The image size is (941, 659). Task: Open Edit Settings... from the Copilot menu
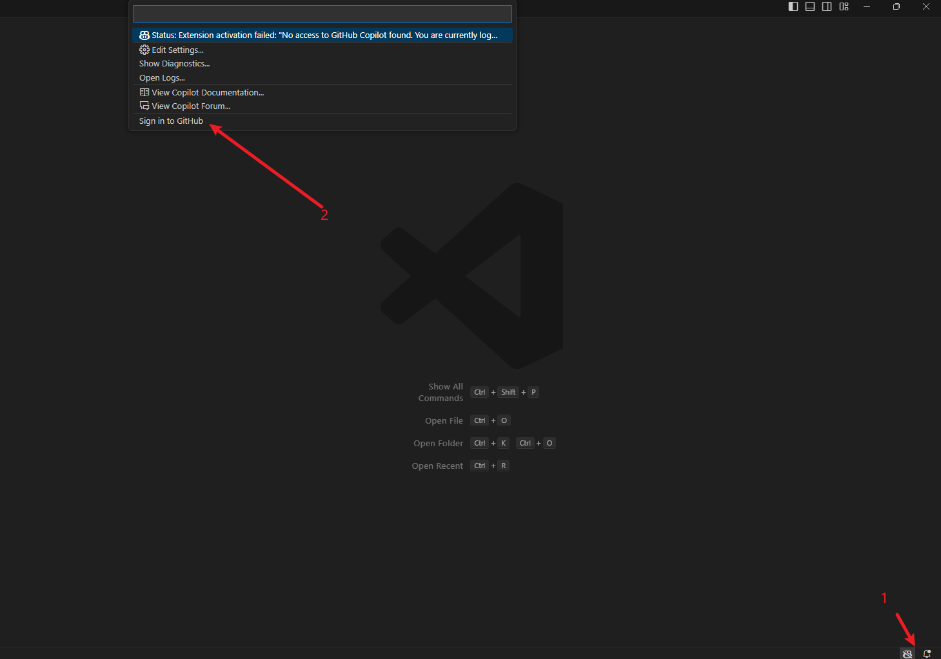[322, 50]
